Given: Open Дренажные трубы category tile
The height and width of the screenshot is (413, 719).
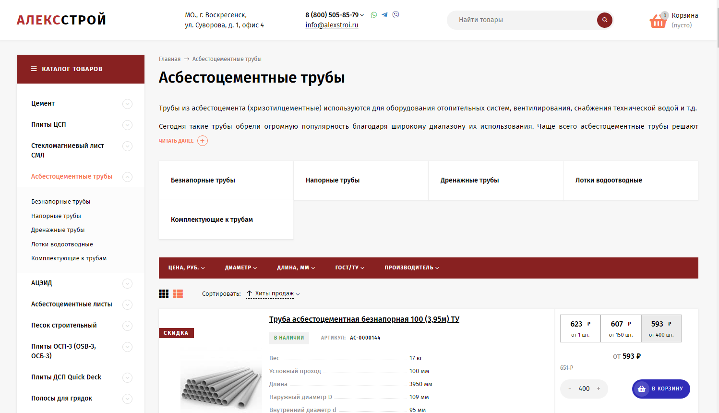Looking at the screenshot, I should click(x=496, y=181).
